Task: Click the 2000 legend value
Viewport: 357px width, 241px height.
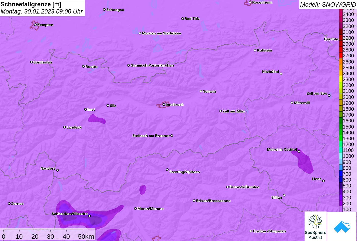Action: (348, 97)
